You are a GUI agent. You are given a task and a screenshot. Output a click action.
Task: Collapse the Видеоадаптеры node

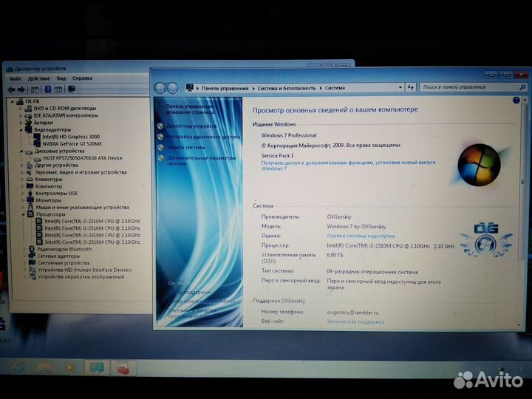pos(21,130)
